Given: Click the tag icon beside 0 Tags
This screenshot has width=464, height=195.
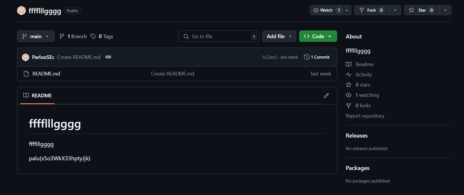Looking at the screenshot, I should point(93,36).
